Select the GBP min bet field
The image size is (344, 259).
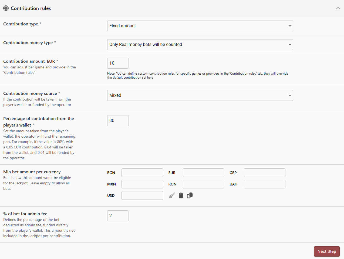(264, 173)
